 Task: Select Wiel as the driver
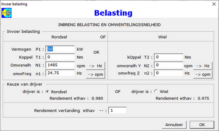[156, 91]
